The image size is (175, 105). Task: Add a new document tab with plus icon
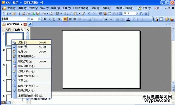click(30, 24)
